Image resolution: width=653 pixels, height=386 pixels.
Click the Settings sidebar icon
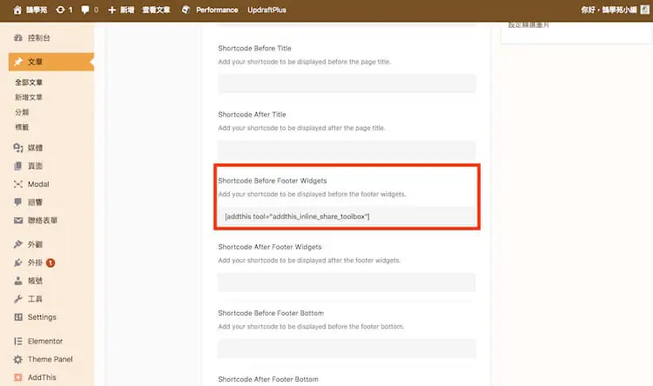coord(18,317)
